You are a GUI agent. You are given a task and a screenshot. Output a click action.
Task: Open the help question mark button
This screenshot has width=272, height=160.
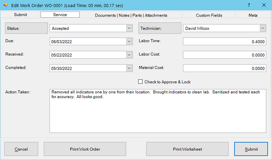249,5
